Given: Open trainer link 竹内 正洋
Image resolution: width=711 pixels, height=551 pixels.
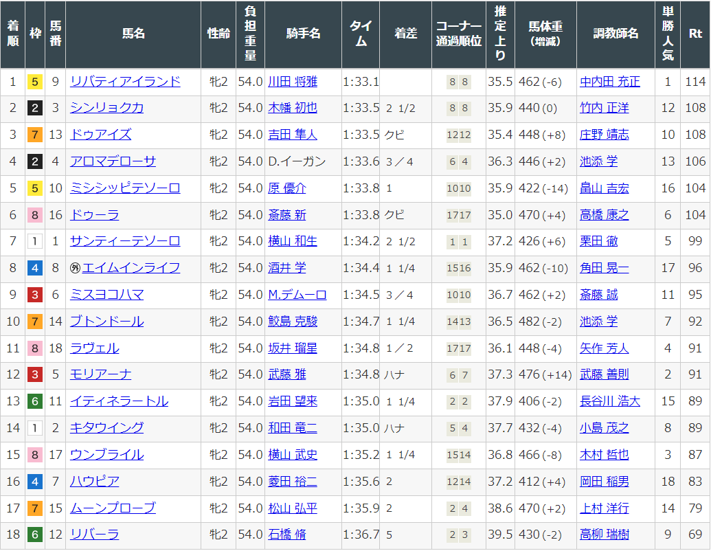Looking at the screenshot, I should coord(605,108).
